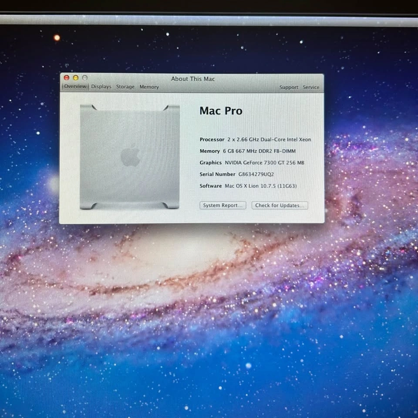Switch to the Displays tab

[x=101, y=87]
